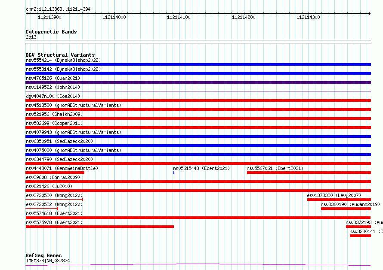
Task: Click the 112113900 ruler position
Action: (x=49, y=17)
